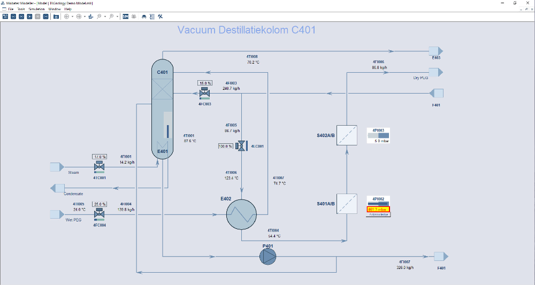Image resolution: width=535 pixels, height=285 pixels.
Task: Open search with the binoculars icon
Action: pos(144,17)
